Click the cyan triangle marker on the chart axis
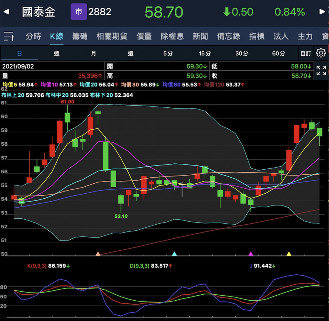The height and width of the screenshot is (321, 329). 174,254
